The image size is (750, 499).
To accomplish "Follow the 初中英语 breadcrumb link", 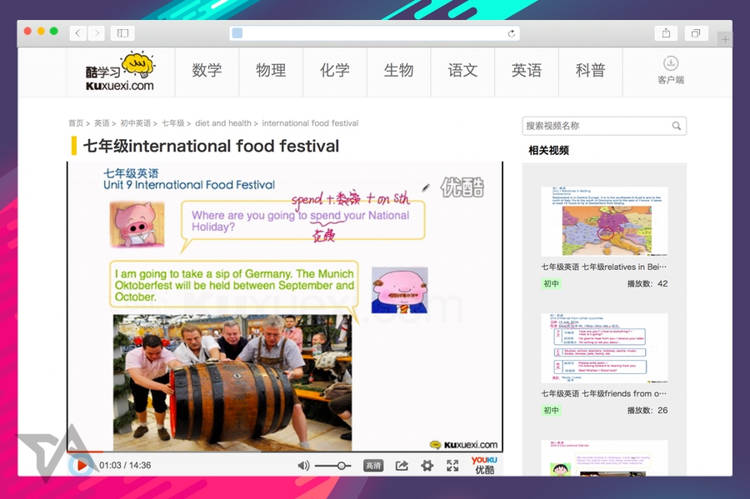I will click(x=135, y=123).
